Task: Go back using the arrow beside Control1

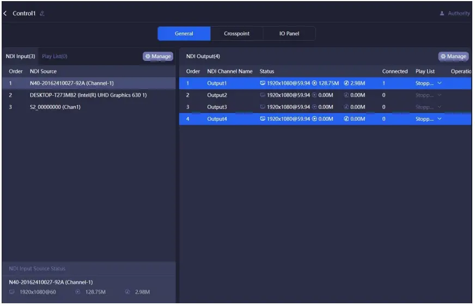Action: (5, 13)
